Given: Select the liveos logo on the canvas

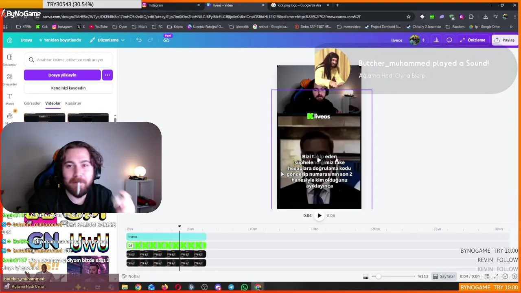Looking at the screenshot, I should (319, 116).
